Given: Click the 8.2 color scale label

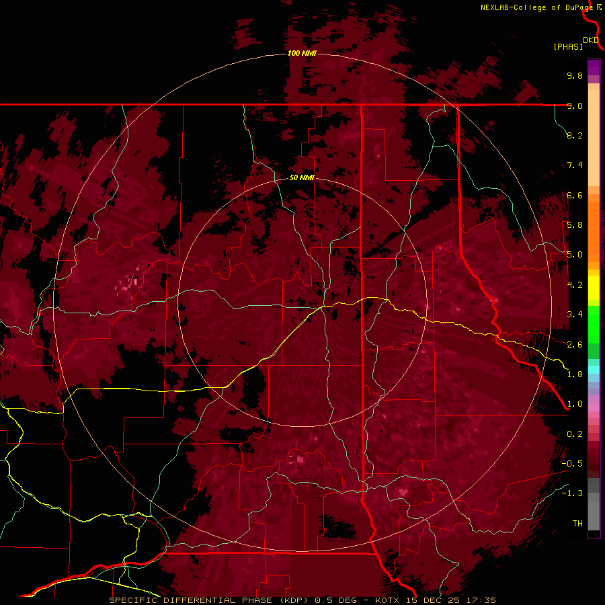Looking at the screenshot, I should 575,135.
